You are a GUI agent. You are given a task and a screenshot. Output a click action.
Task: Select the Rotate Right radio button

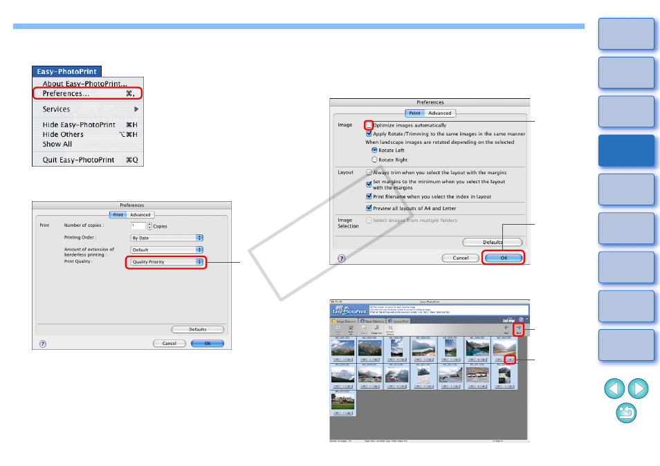(375, 159)
